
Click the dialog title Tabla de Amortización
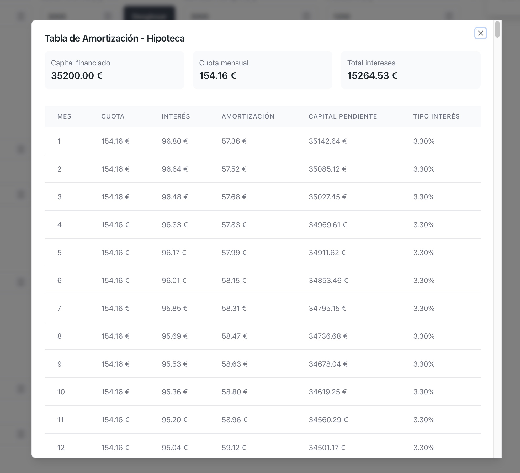coord(115,38)
